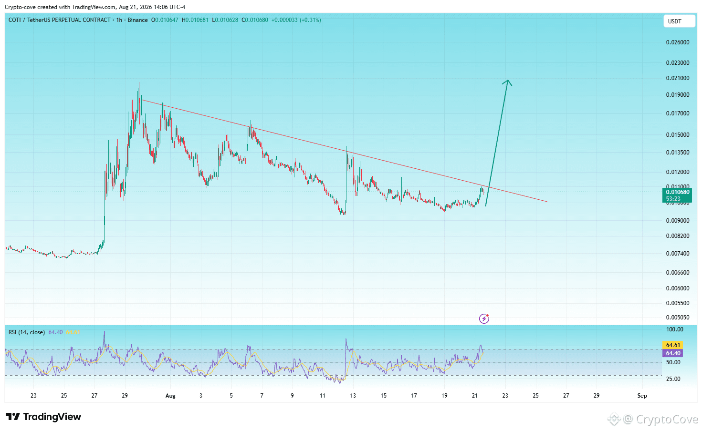Click the 0.006000 price axis label
Image resolution: width=702 pixels, height=431 pixels.
[x=678, y=288]
